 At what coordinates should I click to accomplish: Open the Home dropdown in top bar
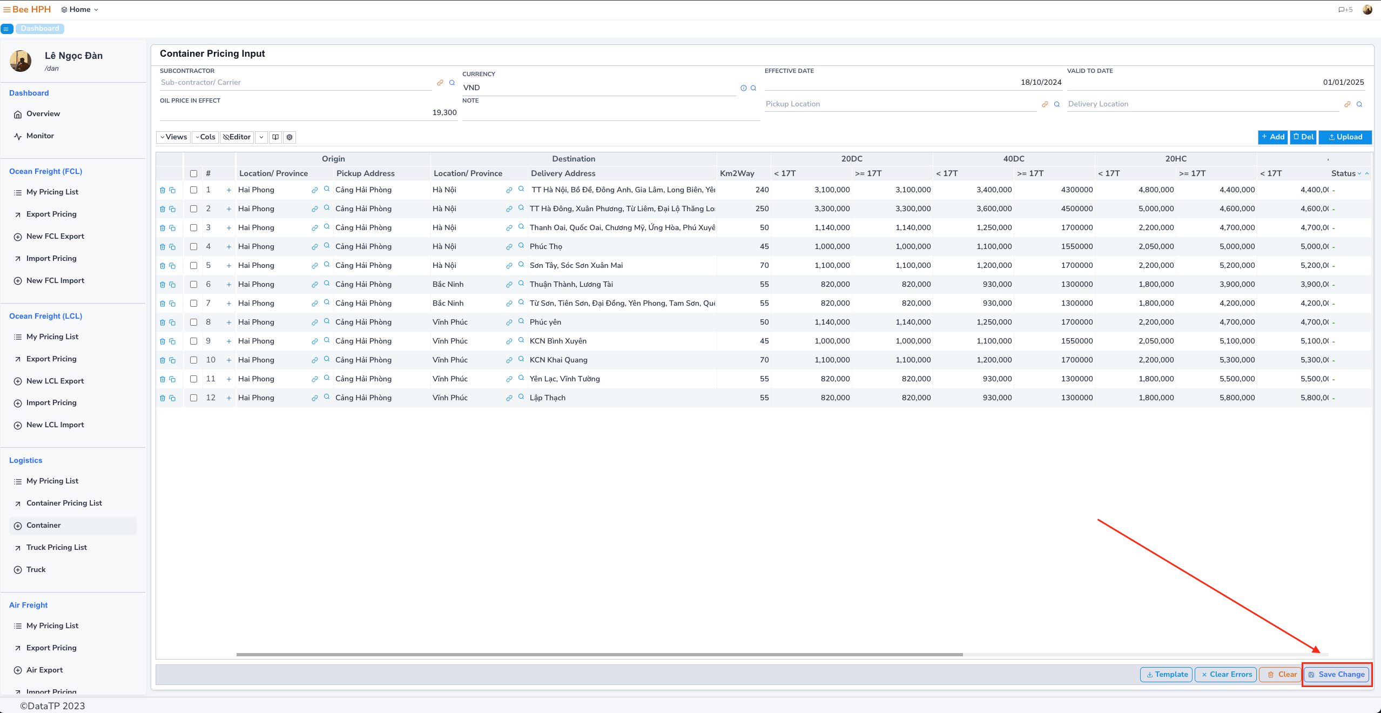click(80, 9)
